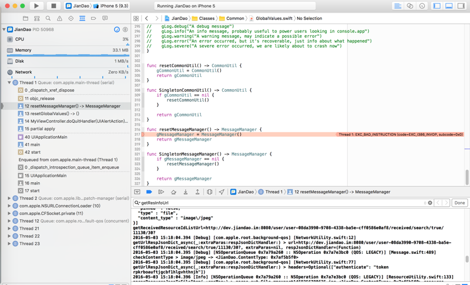Screen dimensions: 470x285
Task: Stop the running JianDao app
Action: 53,6
